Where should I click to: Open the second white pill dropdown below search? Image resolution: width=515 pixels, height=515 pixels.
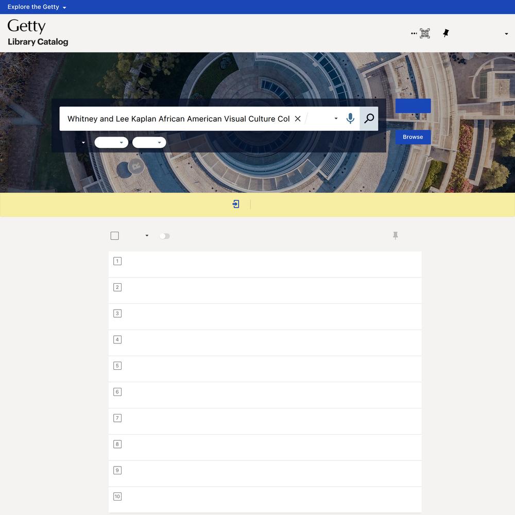pyautogui.click(x=149, y=143)
